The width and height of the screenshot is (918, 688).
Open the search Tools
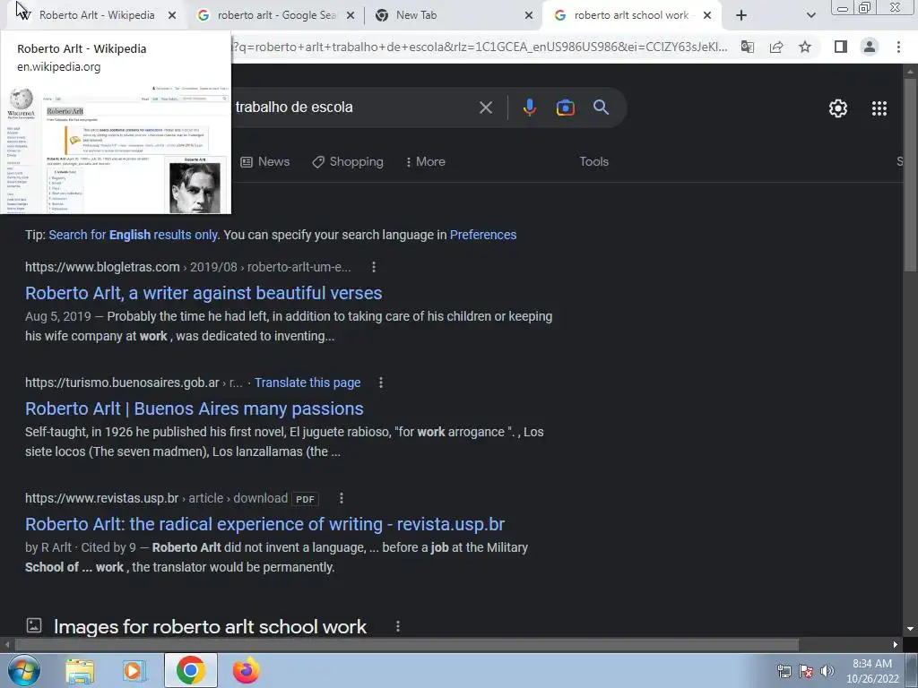click(593, 161)
